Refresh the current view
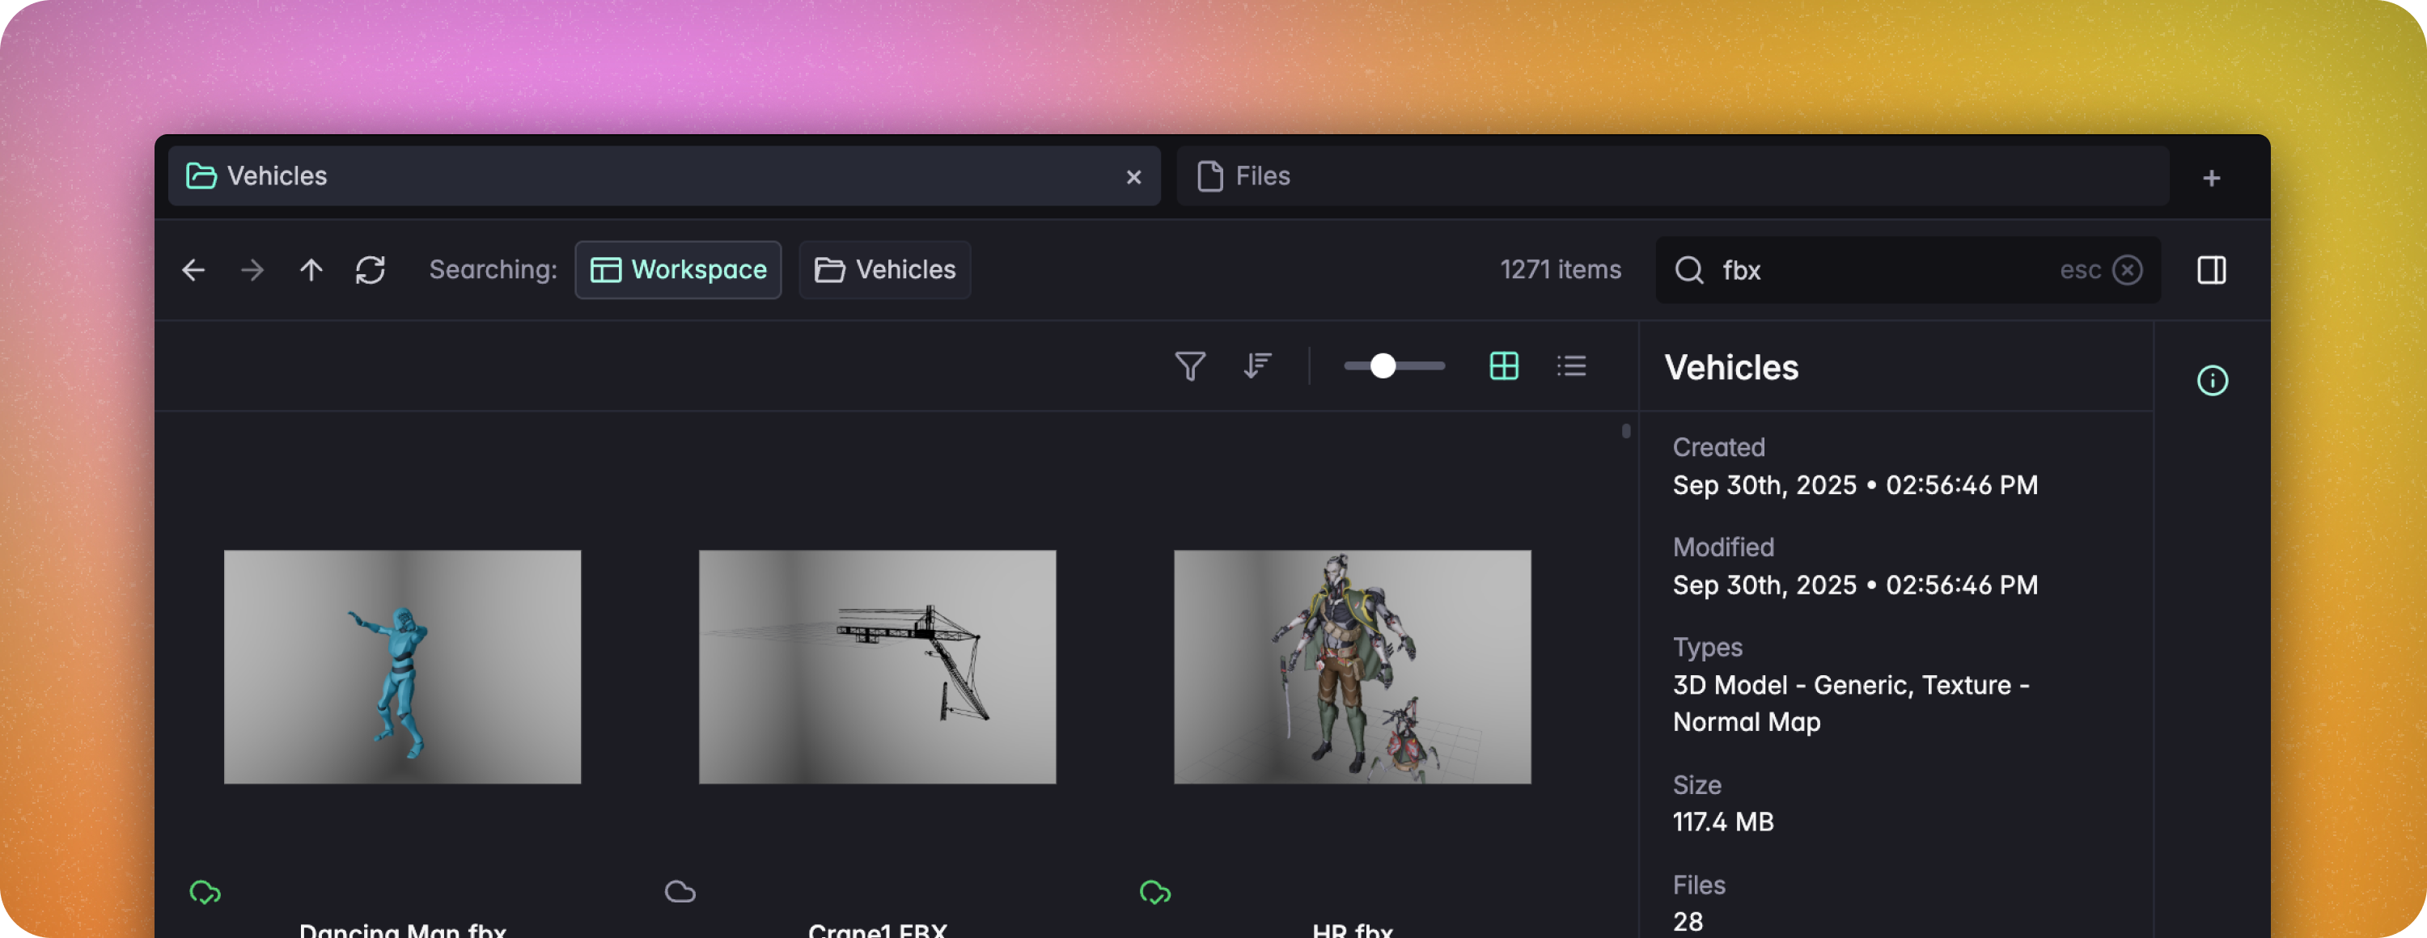The height and width of the screenshot is (938, 2427). tap(371, 270)
